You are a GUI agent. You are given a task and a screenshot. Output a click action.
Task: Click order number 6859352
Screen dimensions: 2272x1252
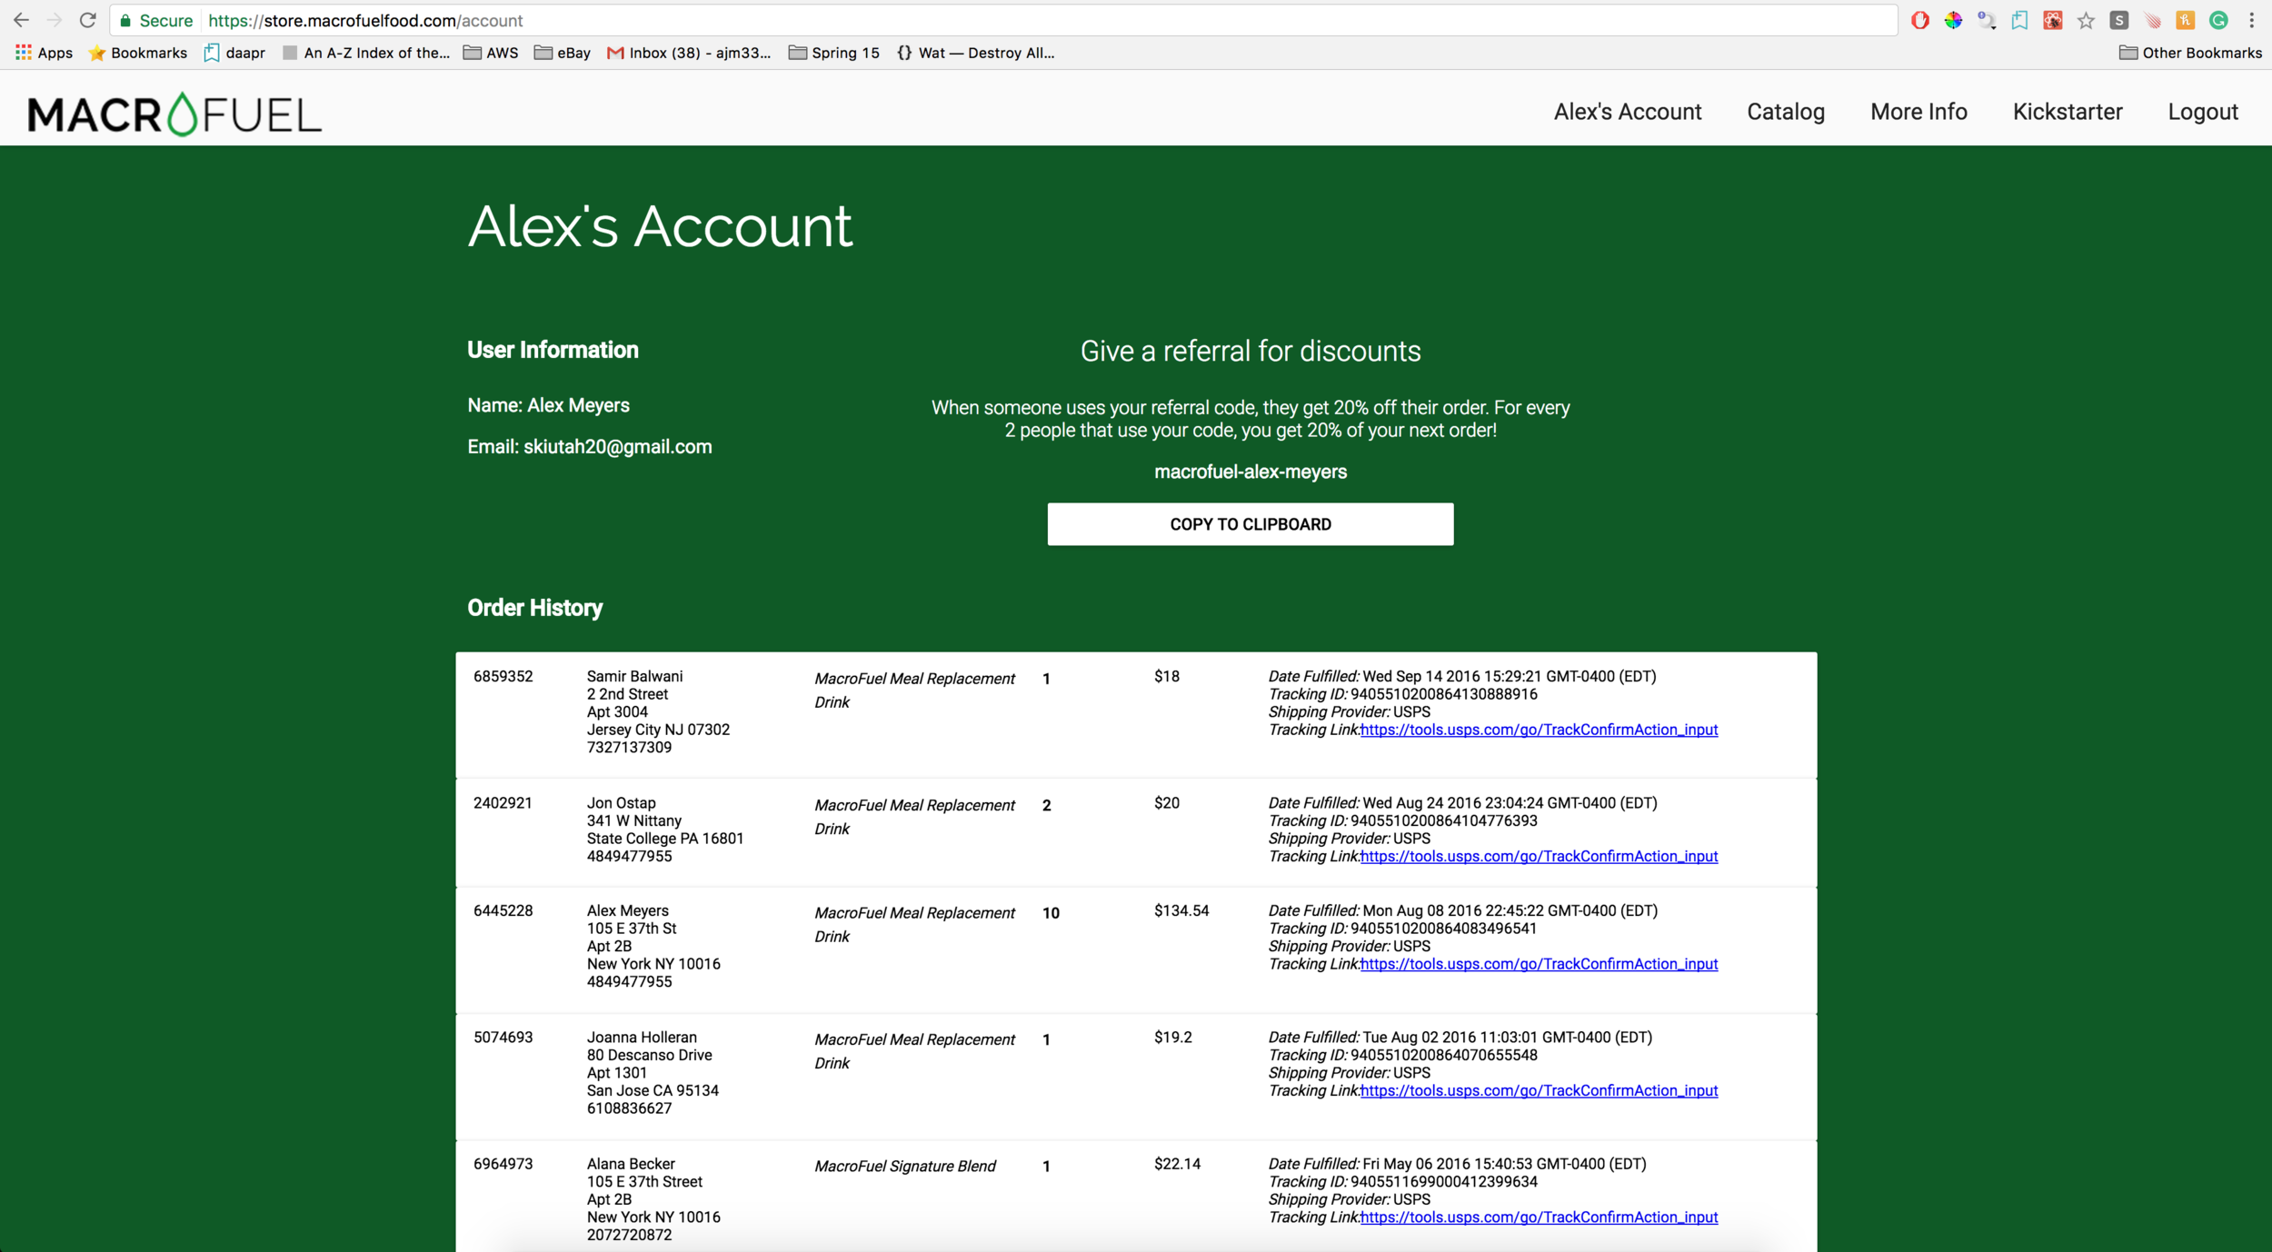pos(503,676)
